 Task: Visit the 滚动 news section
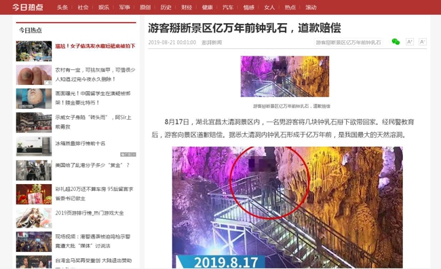[311, 7]
